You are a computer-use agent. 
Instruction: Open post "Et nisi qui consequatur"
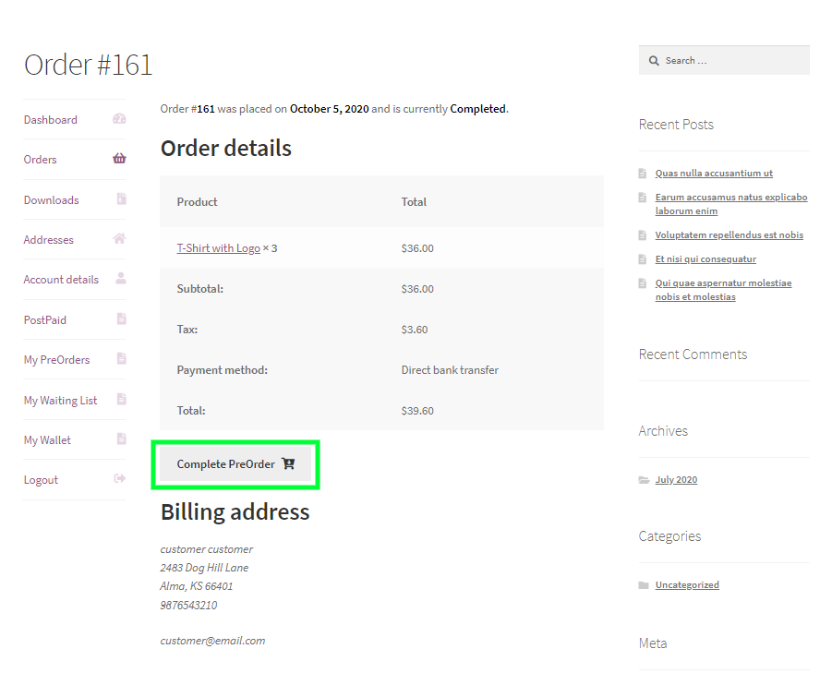705,259
